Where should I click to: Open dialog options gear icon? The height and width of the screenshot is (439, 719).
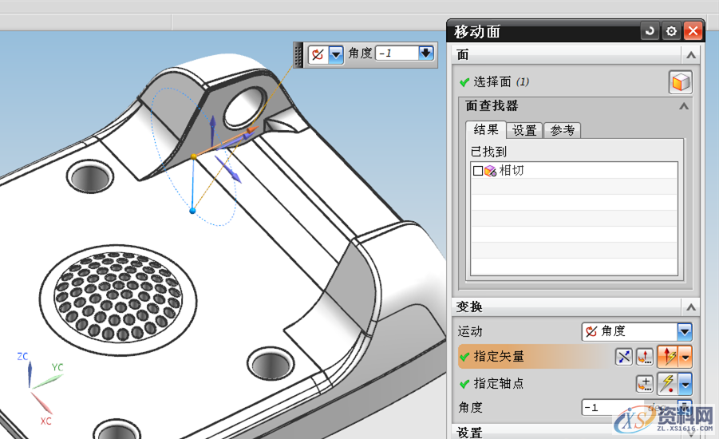coord(671,32)
